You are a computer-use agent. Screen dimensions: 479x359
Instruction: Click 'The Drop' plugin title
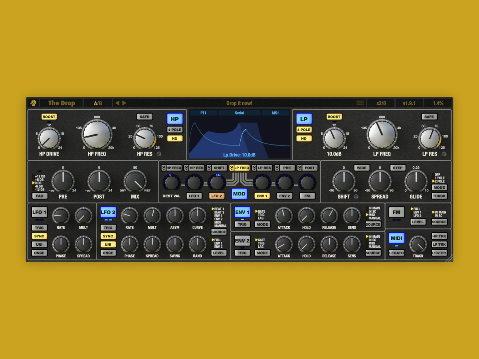click(61, 103)
